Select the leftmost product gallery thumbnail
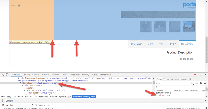Image resolution: width=208 pixels, height=109 pixels. pyautogui.click(x=146, y=26)
